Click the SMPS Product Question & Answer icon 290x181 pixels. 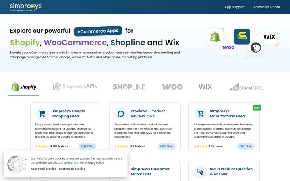[200, 172]
